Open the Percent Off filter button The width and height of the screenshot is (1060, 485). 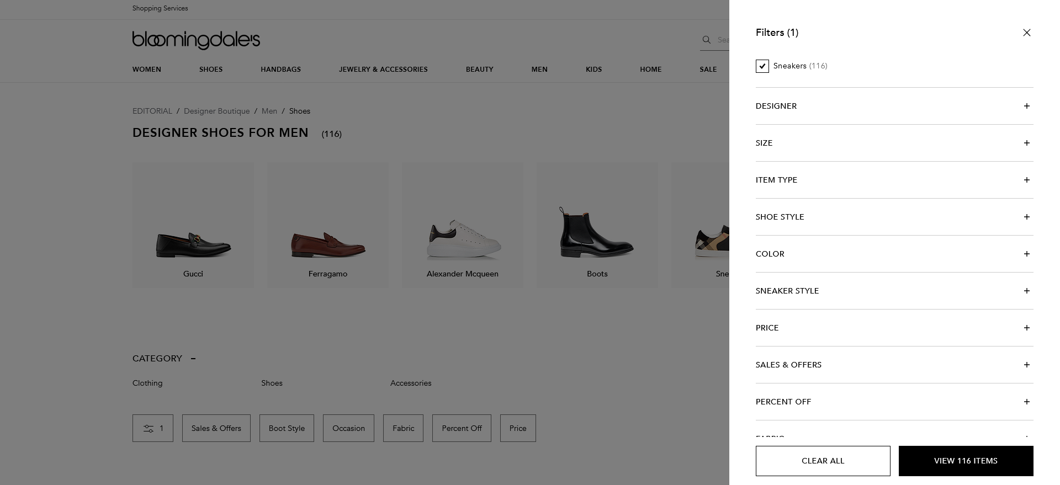point(462,428)
